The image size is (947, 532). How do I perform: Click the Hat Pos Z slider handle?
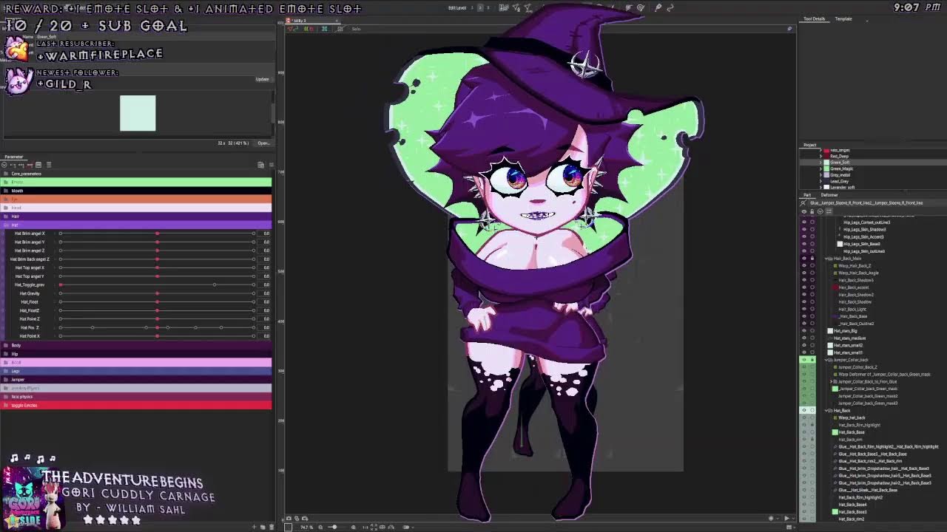click(157, 327)
